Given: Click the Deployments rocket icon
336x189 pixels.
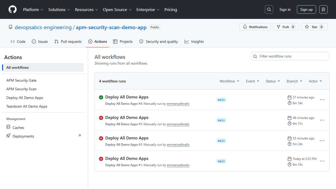Looking at the screenshot, I should coord(8,136).
